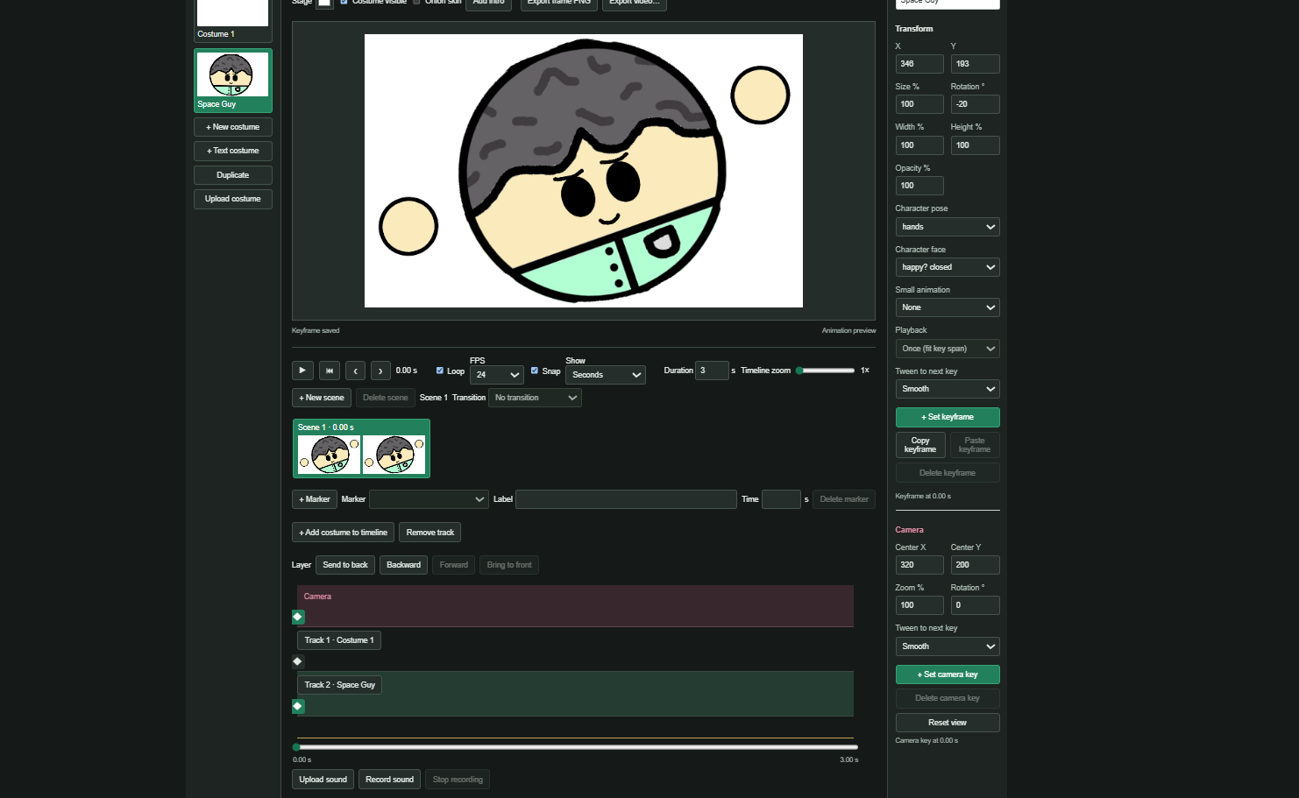Move the layer Backward
Image resolution: width=1299 pixels, height=798 pixels.
(x=404, y=565)
